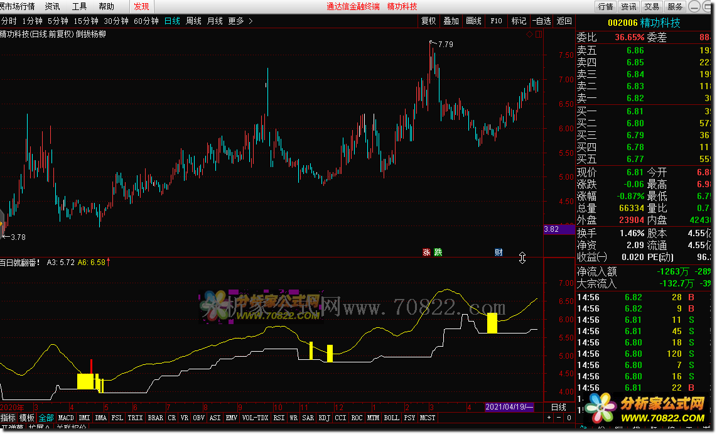Select the BRAR indicator
717x434 pixels.
(x=156, y=418)
